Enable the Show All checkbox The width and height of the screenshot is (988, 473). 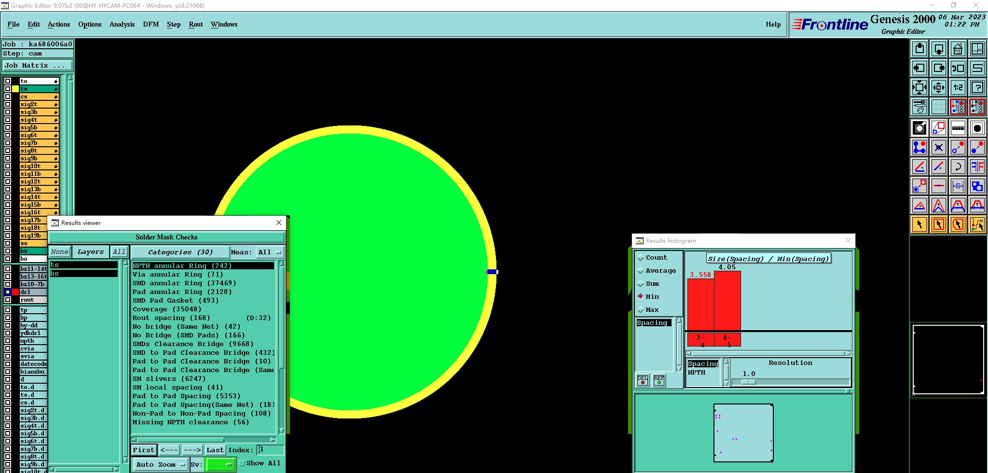(242, 463)
